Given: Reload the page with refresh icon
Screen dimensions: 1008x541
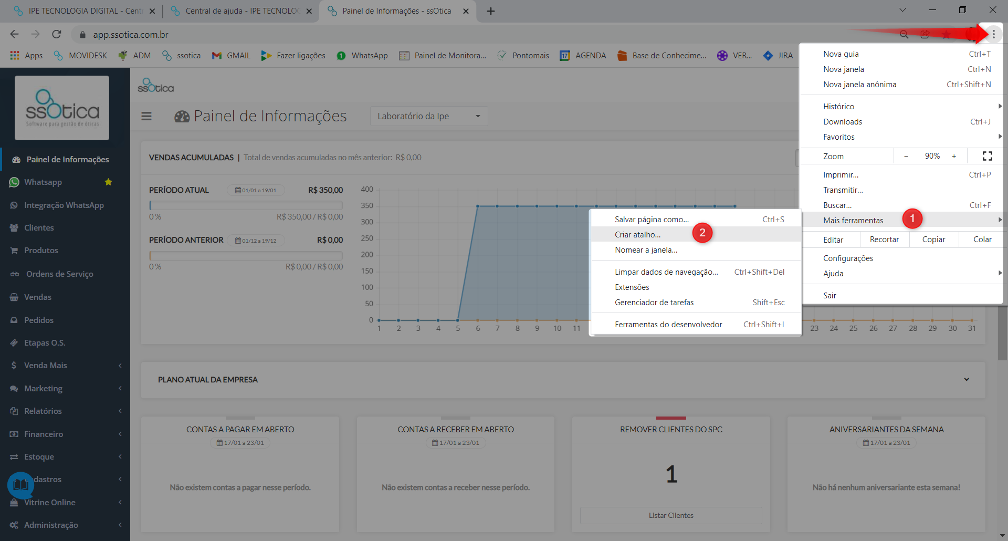Looking at the screenshot, I should (57, 34).
